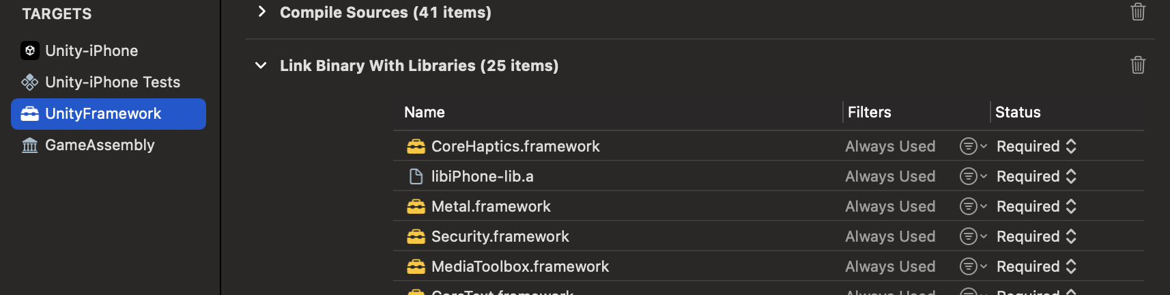Change Required status for Security.framework
Viewport: 1170px width, 295px height.
click(x=1036, y=236)
